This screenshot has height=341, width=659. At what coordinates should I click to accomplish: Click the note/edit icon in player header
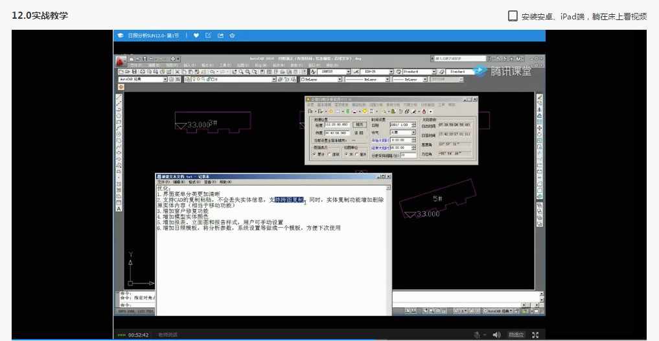coord(208,36)
